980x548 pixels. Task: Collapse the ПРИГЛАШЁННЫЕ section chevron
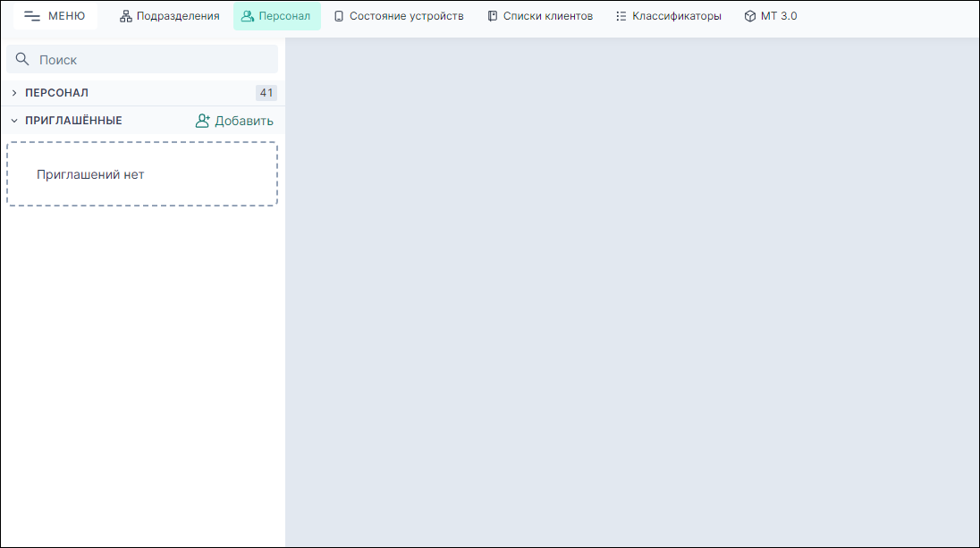14,121
